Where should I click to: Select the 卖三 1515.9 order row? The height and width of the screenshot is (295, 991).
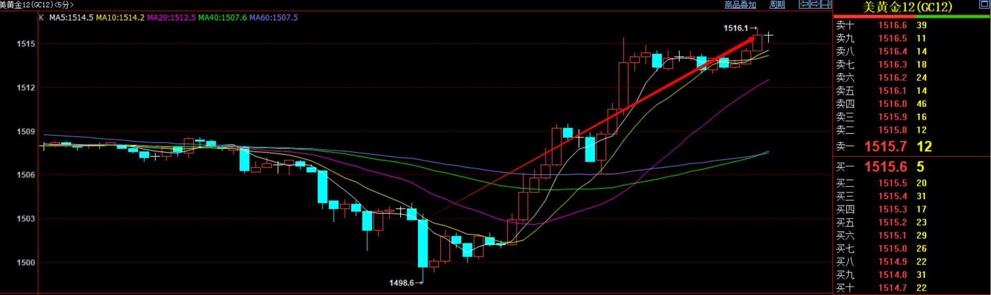pyautogui.click(x=912, y=117)
